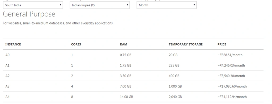
Task: Click the 7.00 GB RAM cell
Action: pyautogui.click(x=126, y=86)
